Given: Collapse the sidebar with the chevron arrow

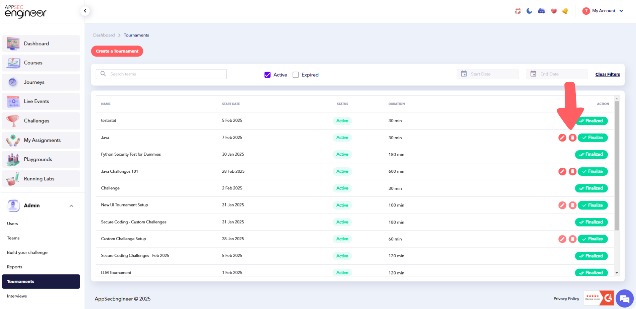Looking at the screenshot, I should [85, 11].
